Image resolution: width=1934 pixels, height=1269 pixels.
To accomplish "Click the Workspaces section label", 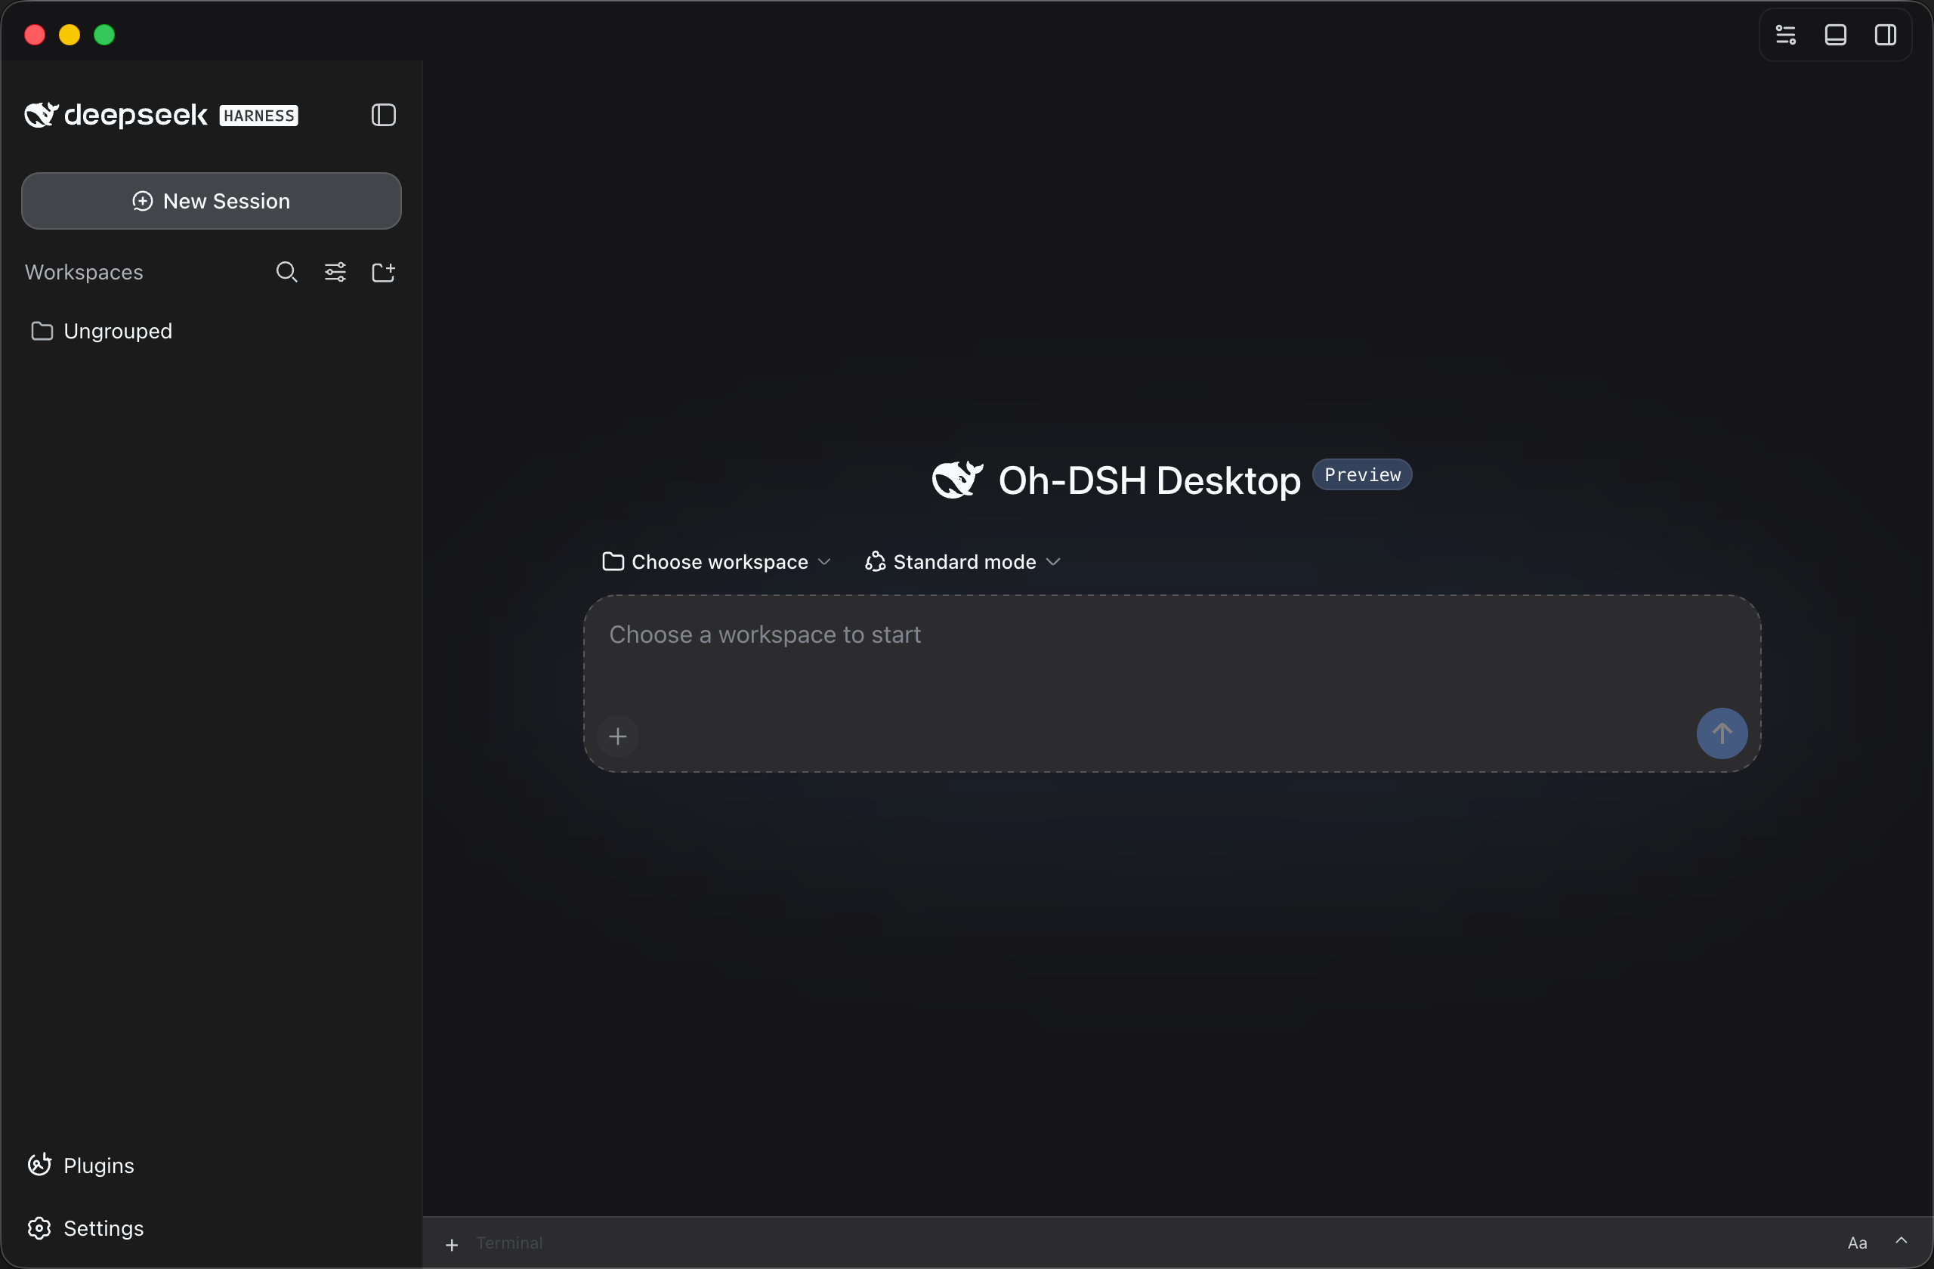I will [85, 272].
